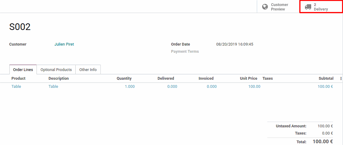Click the unit price 100.00 cell
This screenshot has width=343, height=145.
(x=254, y=87)
